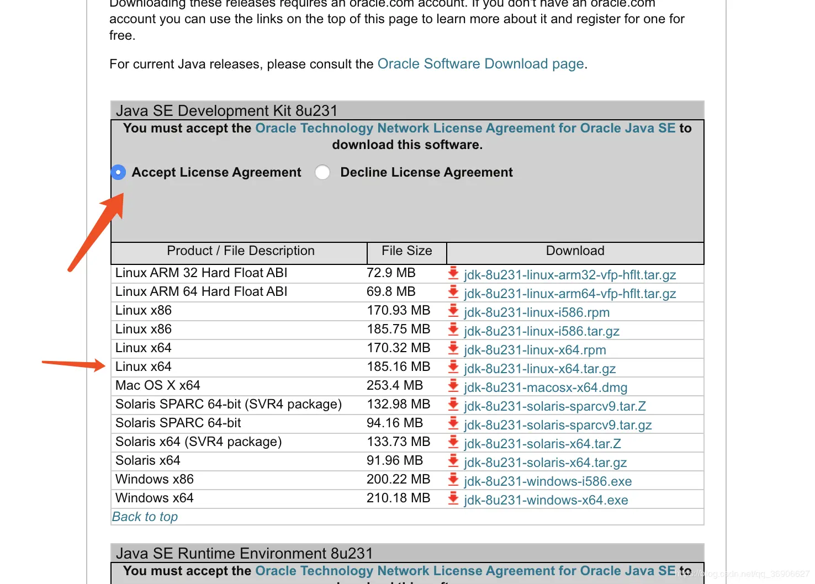Screen dimensions: 815x584
Task: Select Accept License Agreement radio button
Action: (x=118, y=172)
